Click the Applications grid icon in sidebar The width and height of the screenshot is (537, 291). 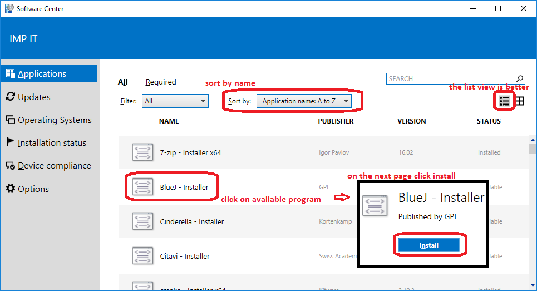pyautogui.click(x=11, y=73)
